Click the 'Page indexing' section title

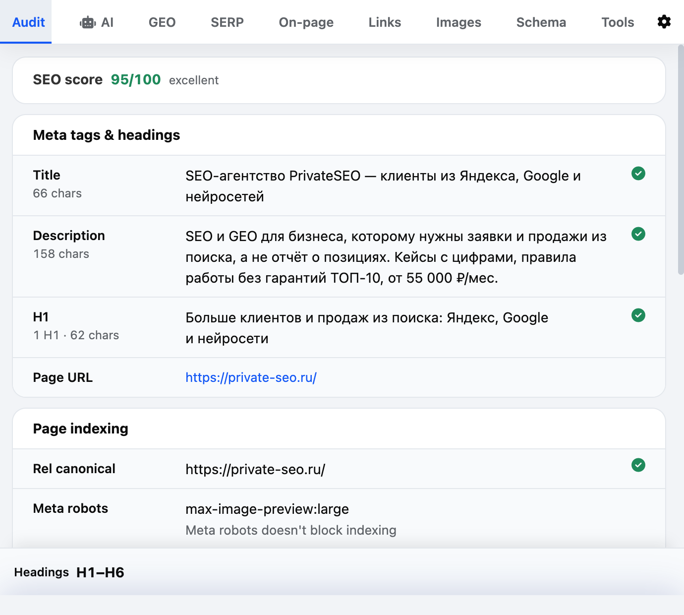[81, 429]
